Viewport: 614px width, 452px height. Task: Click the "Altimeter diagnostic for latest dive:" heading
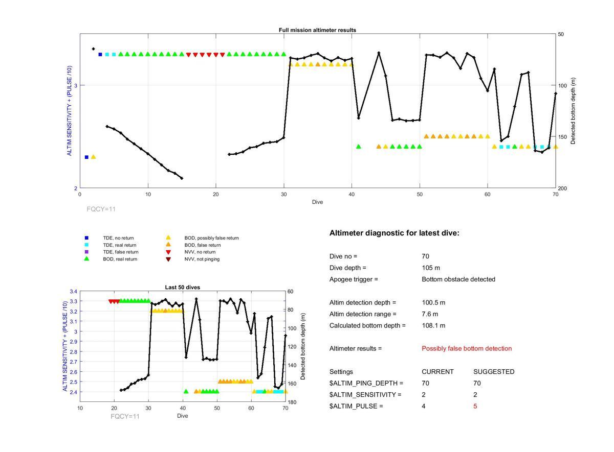394,233
